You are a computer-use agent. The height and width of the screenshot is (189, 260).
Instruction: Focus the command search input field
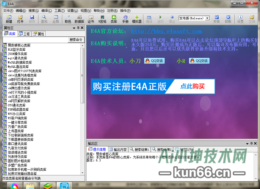[36, 40]
